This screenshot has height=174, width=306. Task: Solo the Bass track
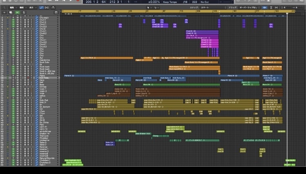[21, 85]
